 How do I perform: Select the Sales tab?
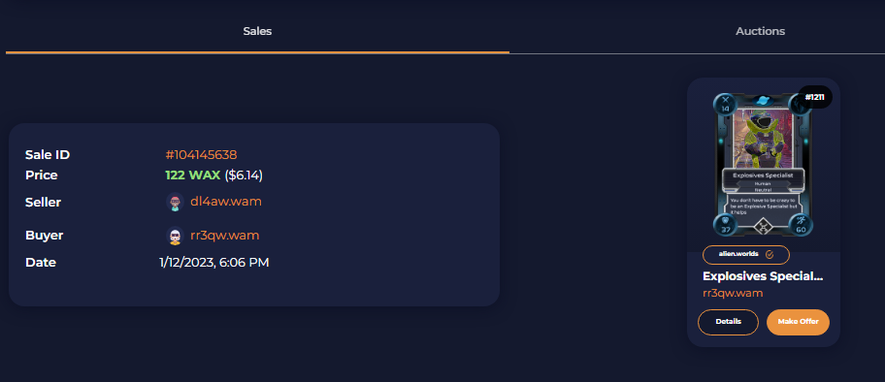click(x=257, y=31)
